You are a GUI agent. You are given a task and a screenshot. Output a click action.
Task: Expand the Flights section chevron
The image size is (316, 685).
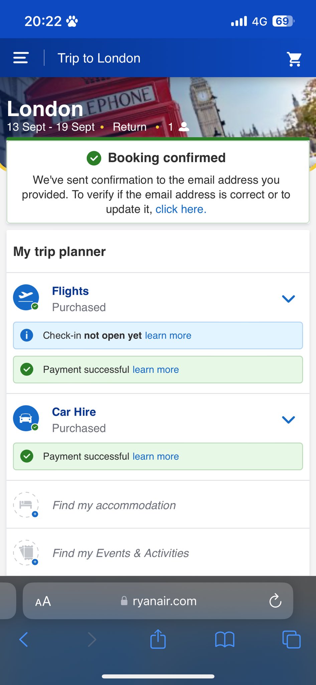pos(288,299)
